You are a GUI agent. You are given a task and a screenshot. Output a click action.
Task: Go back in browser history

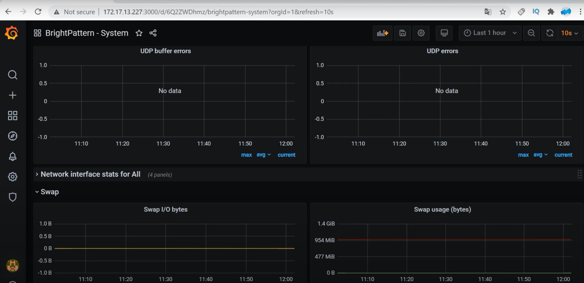click(x=8, y=12)
